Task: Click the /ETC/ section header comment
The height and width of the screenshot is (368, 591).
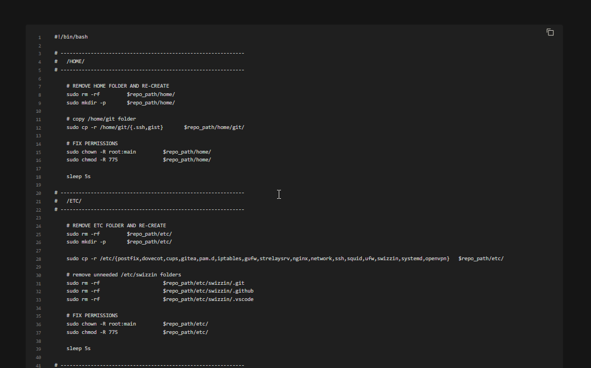Action: [x=74, y=201]
